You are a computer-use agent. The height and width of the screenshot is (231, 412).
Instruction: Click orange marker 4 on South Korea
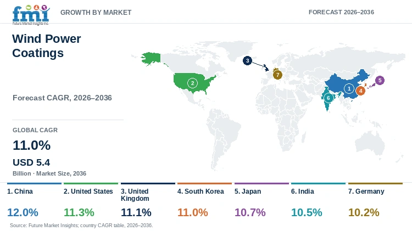point(360,91)
